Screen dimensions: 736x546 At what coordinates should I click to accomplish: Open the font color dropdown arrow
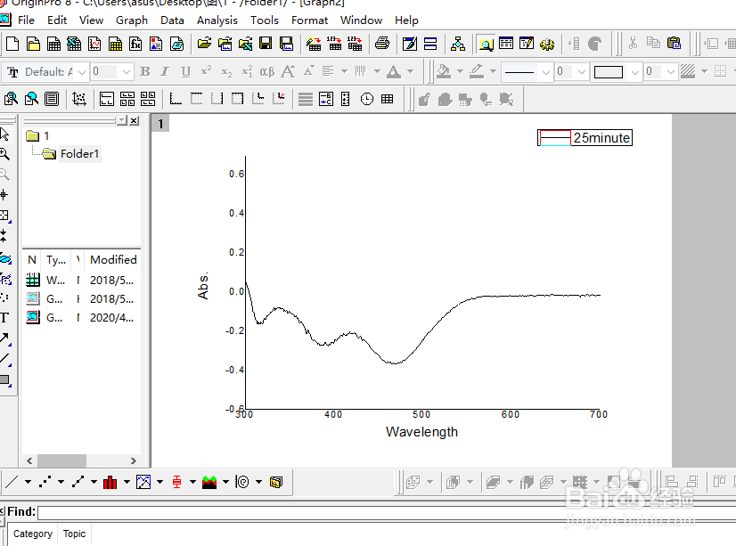pos(410,72)
